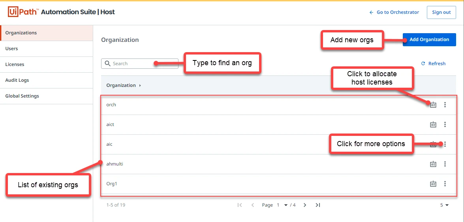
Task: Allocate licenses for aict organization
Action: tap(433, 124)
